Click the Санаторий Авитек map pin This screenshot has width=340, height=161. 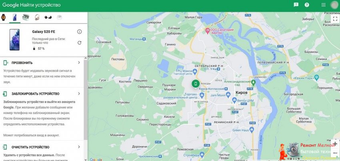pos(207,31)
